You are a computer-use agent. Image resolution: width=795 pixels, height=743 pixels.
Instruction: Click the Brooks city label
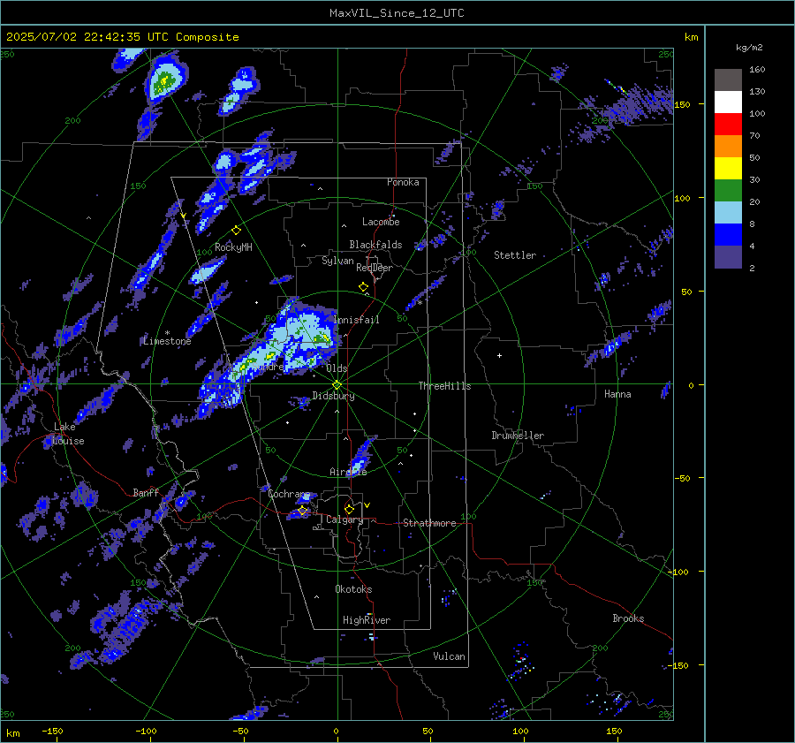(628, 618)
